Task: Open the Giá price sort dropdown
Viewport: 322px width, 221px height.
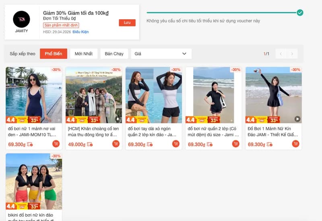Action: click(x=161, y=54)
